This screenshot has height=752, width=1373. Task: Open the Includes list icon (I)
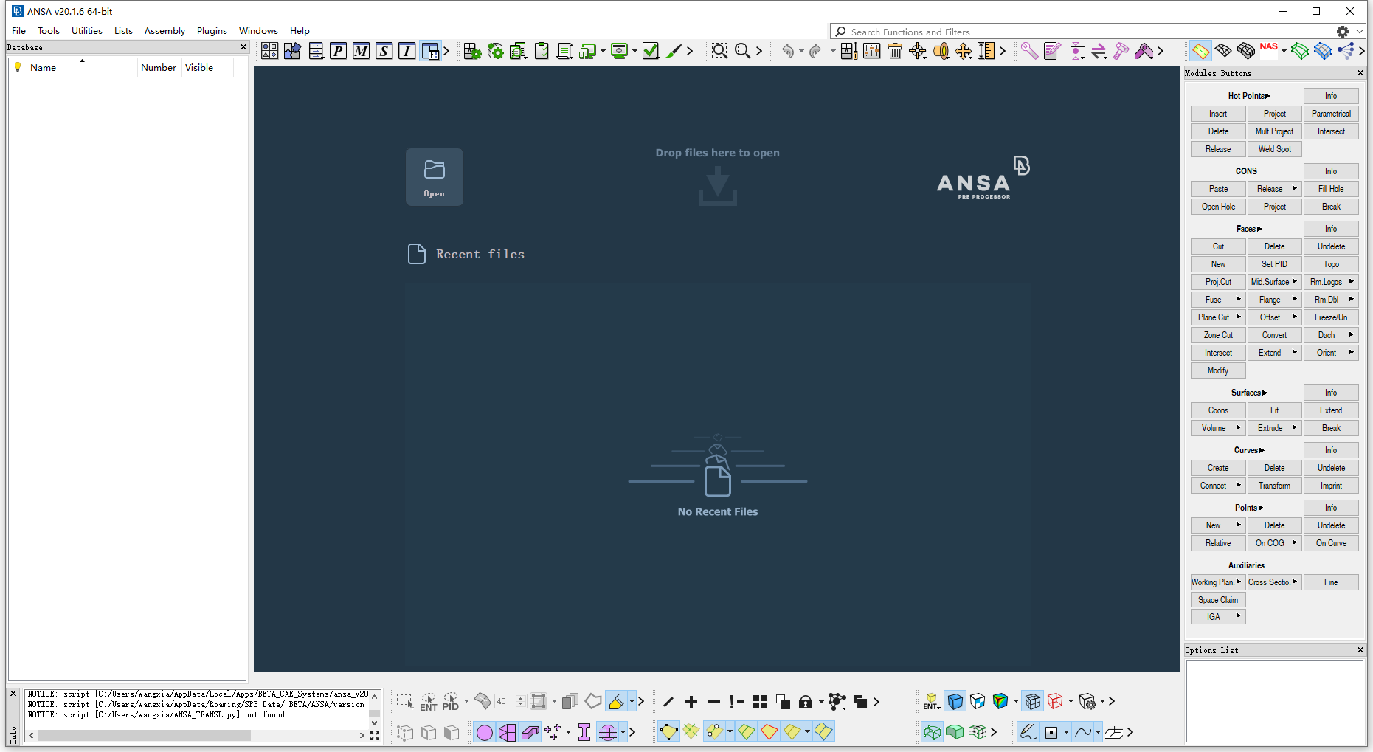click(407, 51)
